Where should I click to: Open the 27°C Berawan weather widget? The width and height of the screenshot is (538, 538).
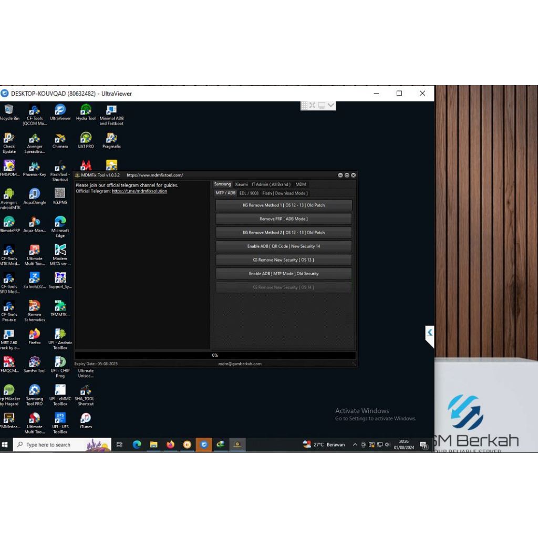[324, 444]
